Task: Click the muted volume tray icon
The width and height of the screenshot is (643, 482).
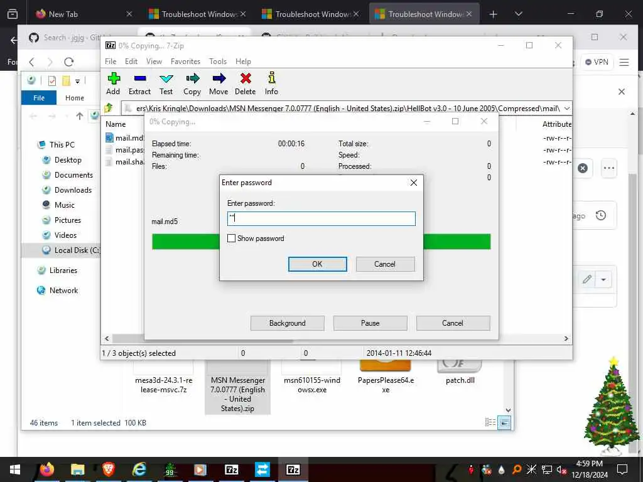Action: (x=562, y=469)
